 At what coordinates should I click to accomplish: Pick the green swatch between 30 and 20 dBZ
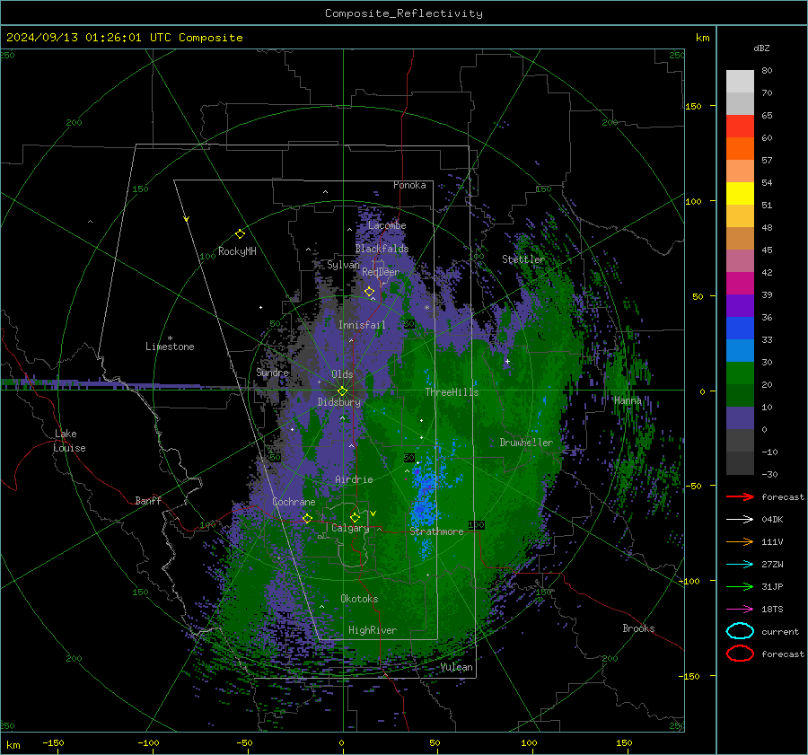(x=740, y=373)
